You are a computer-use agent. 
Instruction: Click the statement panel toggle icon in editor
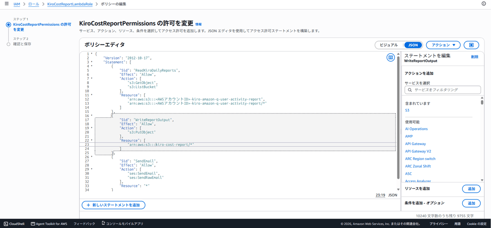390,58
